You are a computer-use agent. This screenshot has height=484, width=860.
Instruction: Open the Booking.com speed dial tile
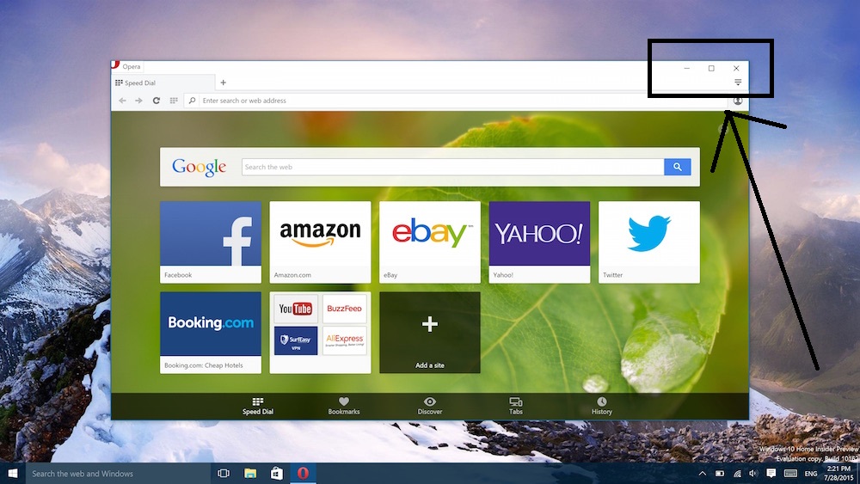click(211, 333)
